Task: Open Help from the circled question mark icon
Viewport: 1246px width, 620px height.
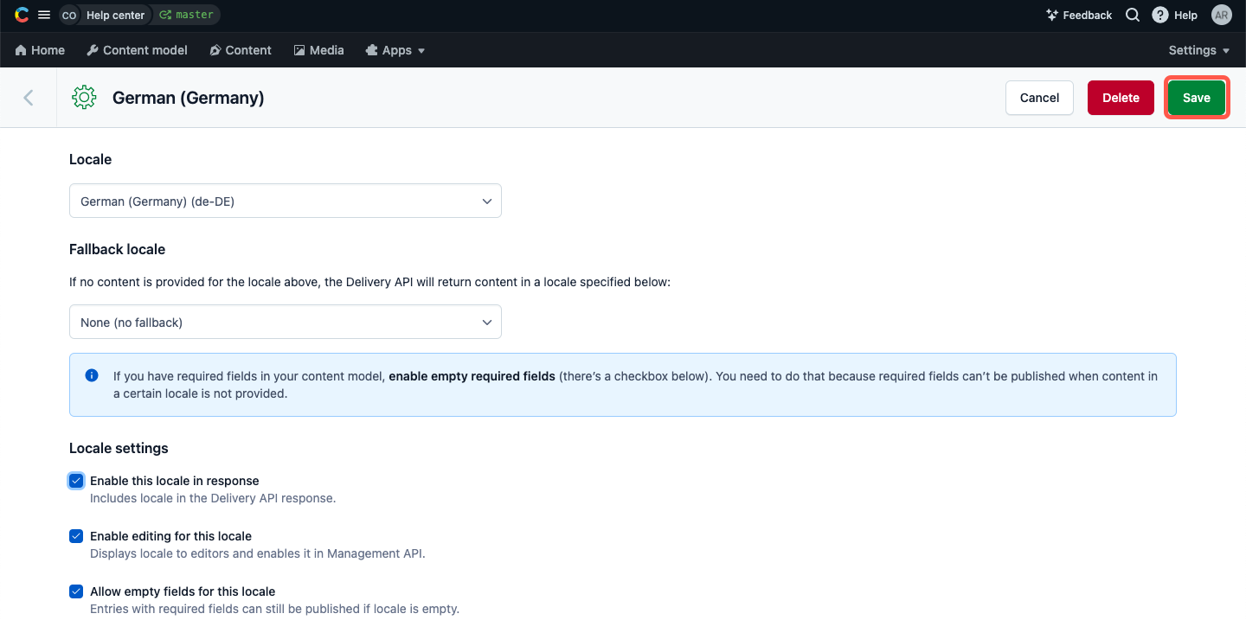Action: tap(1160, 15)
